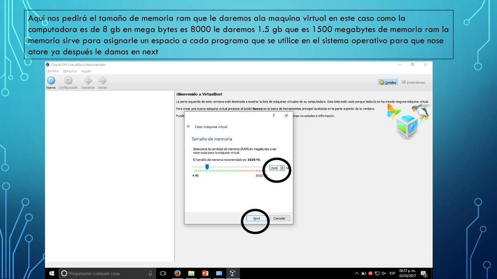Click the memory value field showing 1500
The height and width of the screenshot is (279, 497).
275,168
